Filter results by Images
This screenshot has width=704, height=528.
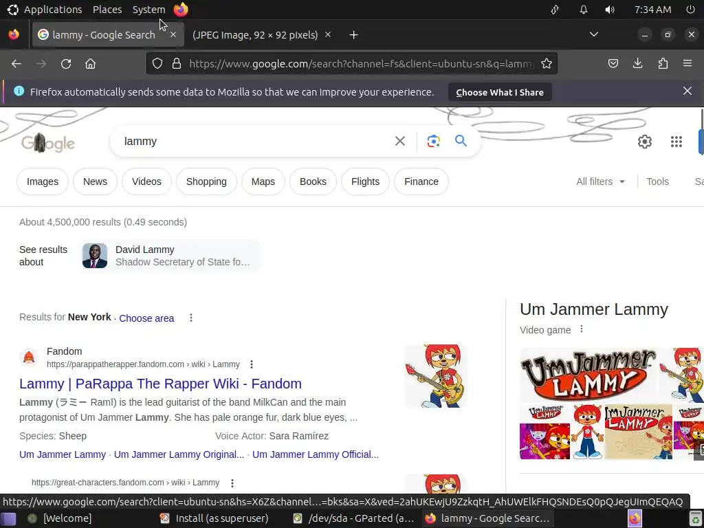coord(43,181)
